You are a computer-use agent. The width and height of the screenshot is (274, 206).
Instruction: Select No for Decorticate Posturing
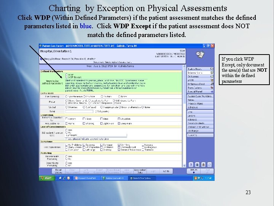tap(66, 166)
